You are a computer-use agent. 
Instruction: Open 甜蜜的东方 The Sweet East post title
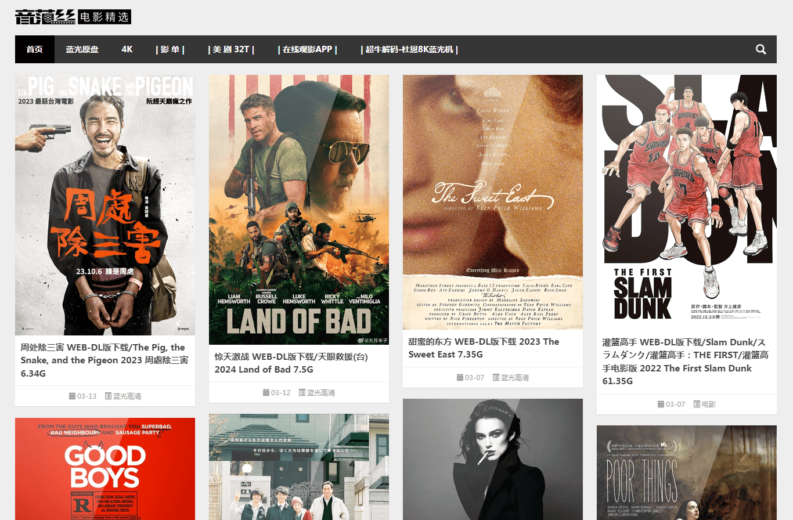tap(493, 348)
